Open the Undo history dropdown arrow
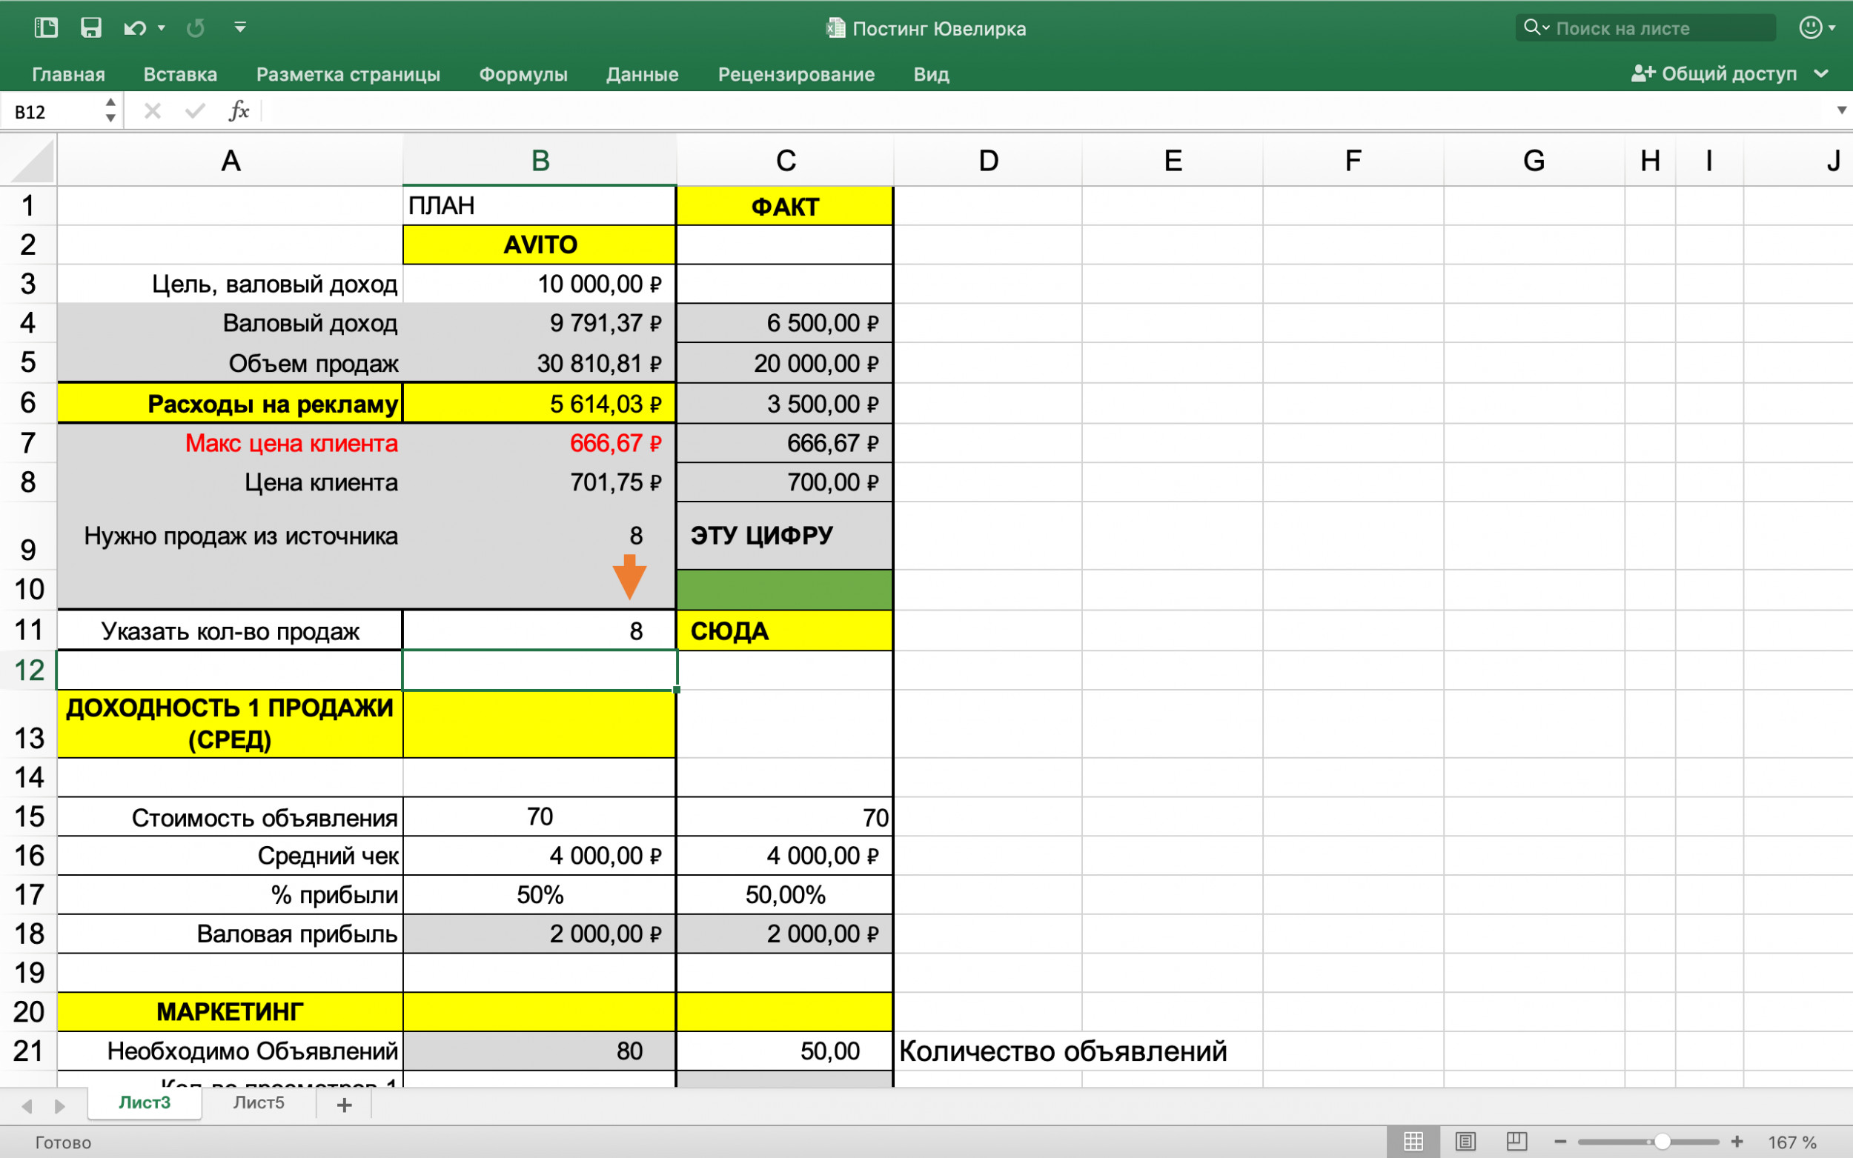1853x1158 pixels. click(x=161, y=28)
